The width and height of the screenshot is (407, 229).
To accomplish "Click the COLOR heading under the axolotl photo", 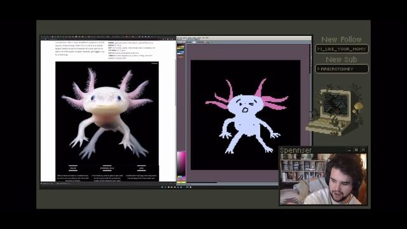I will (73, 168).
